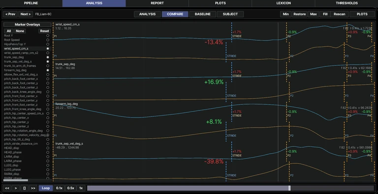Open the REPORT tab
Image resolution: width=378 pixels, height=194 pixels.
click(157, 3)
